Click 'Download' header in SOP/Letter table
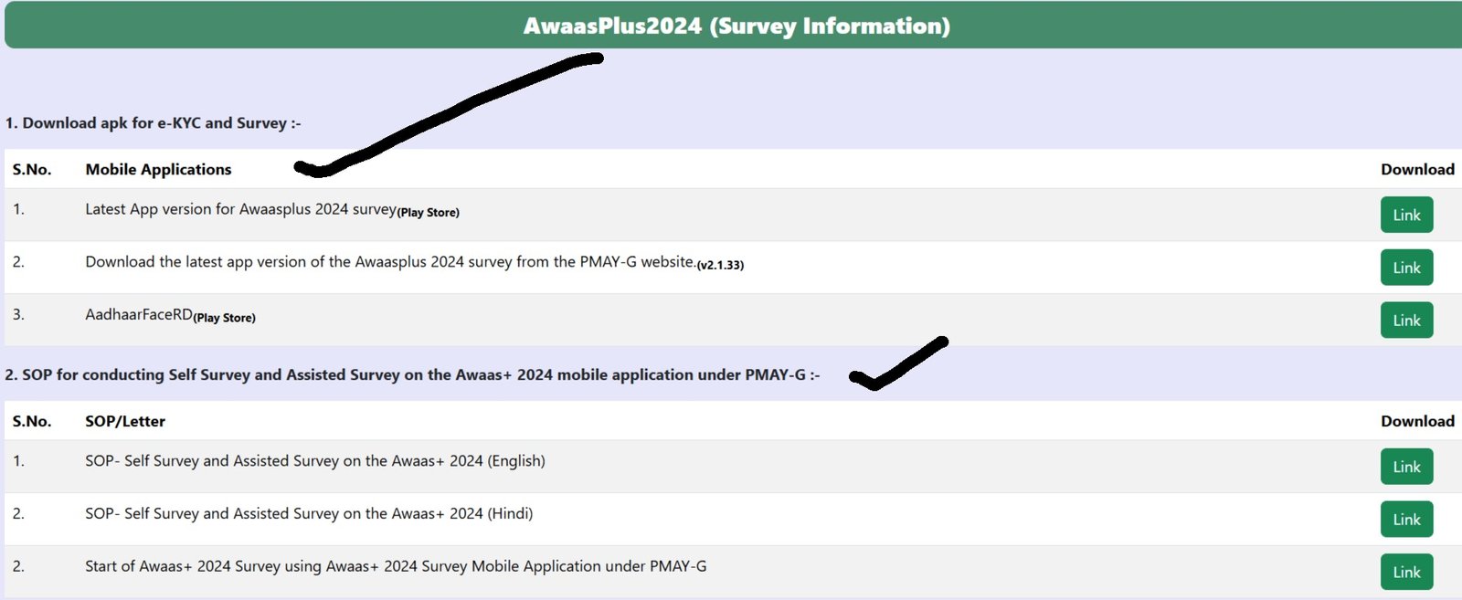The image size is (1462, 600). (1417, 422)
